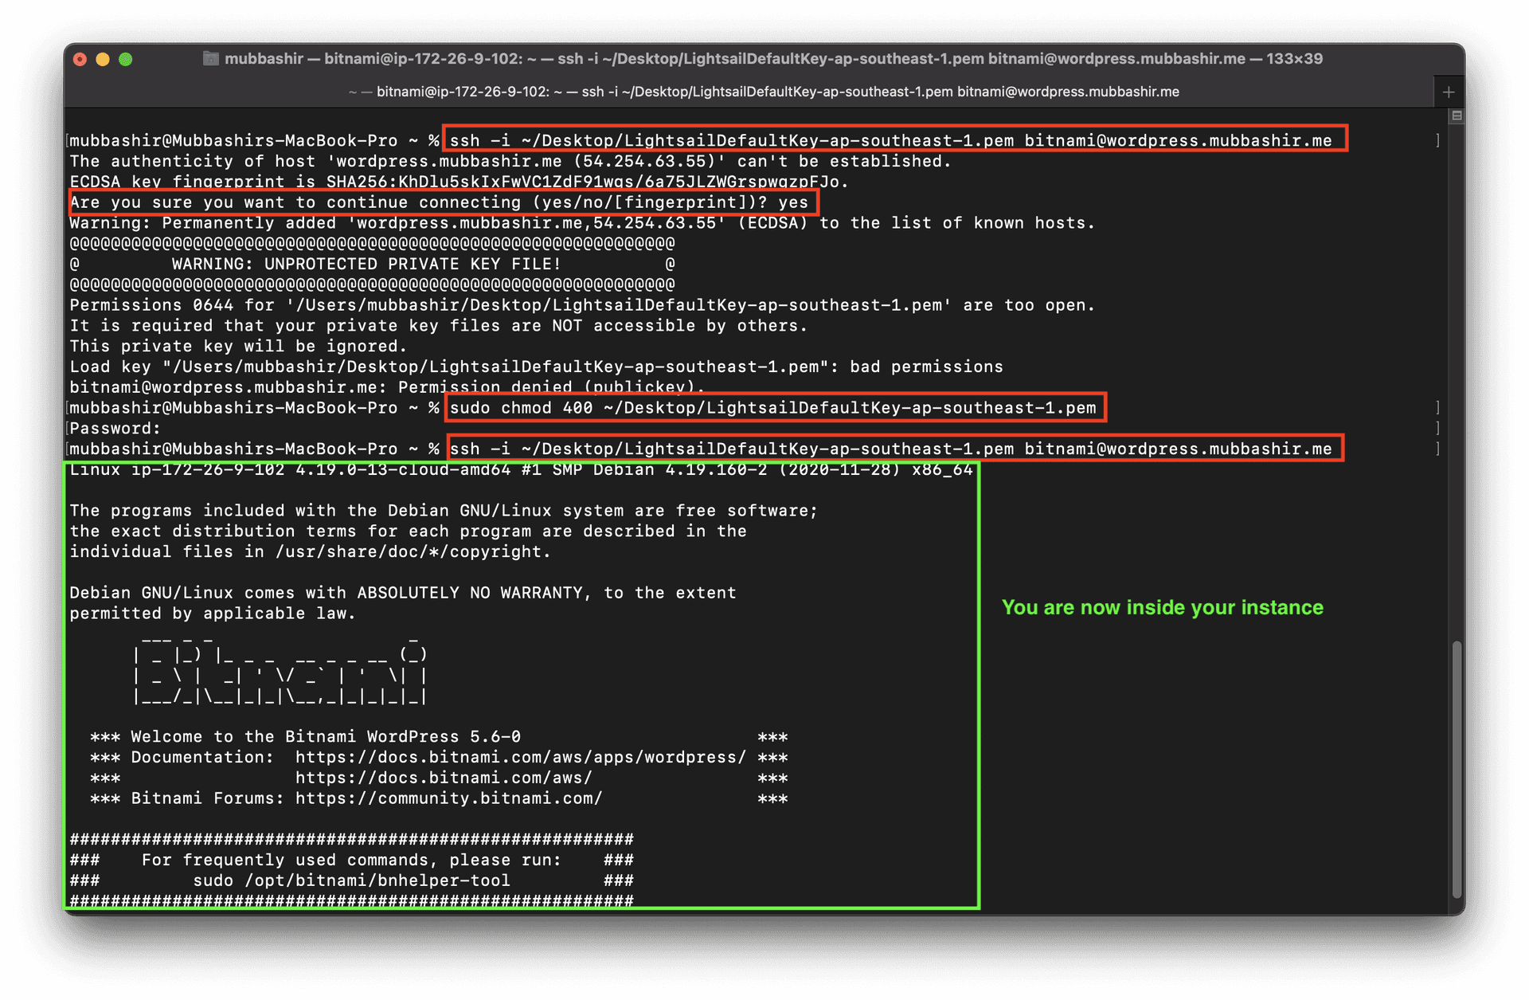Click 'For frequently used commands, please run:' line
Image resolution: width=1529 pixels, height=1000 pixels.
(351, 861)
